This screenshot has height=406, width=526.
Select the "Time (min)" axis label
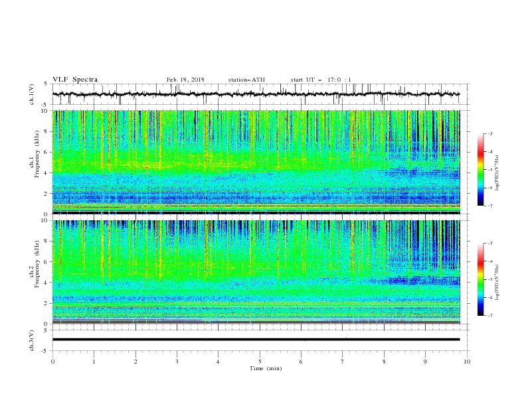pos(266,368)
